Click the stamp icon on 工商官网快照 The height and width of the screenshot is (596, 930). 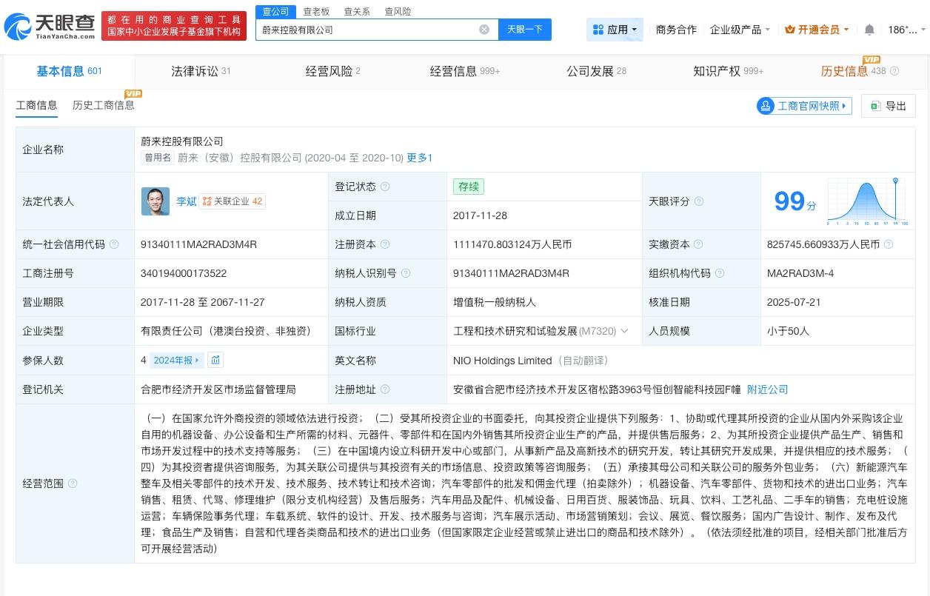[765, 106]
